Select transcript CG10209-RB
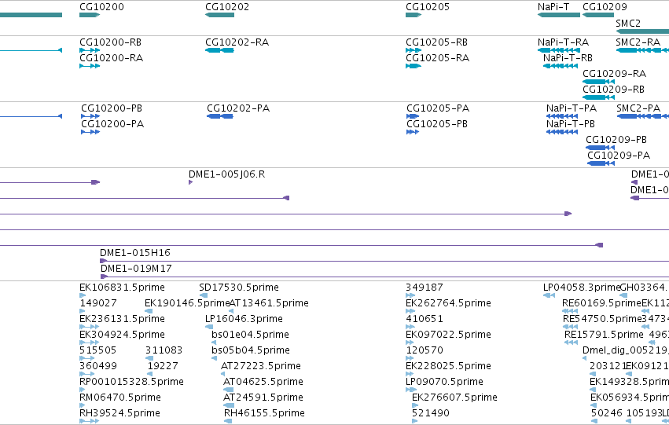The height and width of the screenshot is (425, 669). point(598,97)
